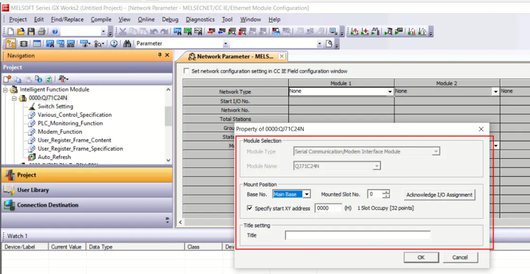Click the speech bubble help icon in the second toolbar
This screenshot has height=274, width=530.
pyautogui.click(x=114, y=44)
